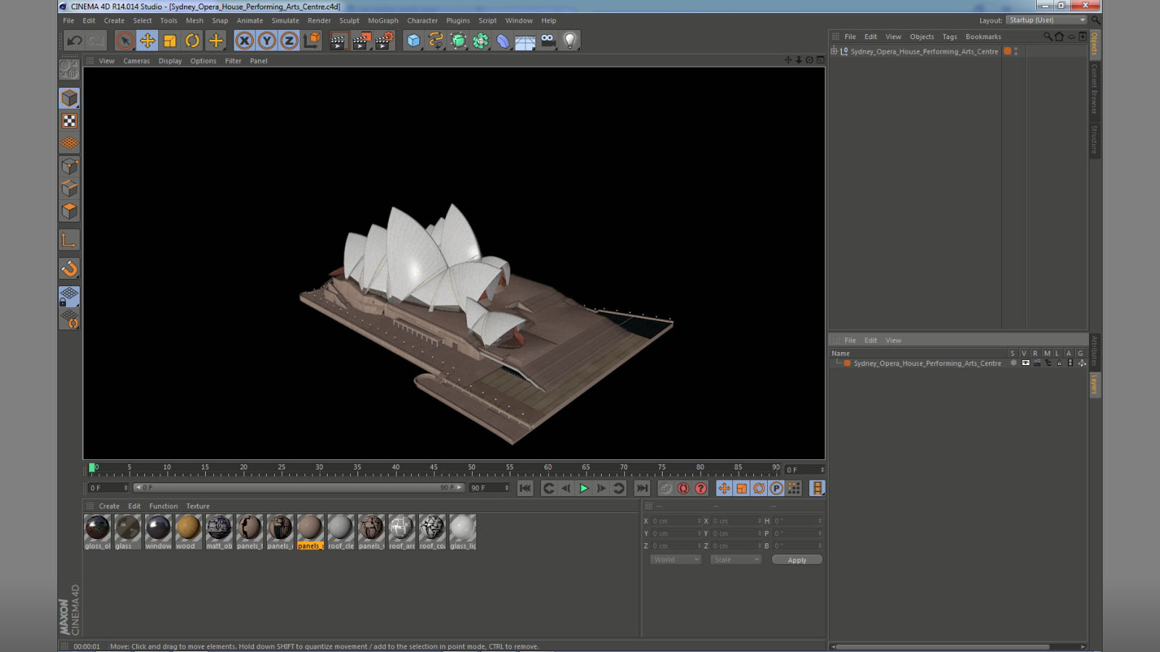Open the Character menu

tap(422, 20)
